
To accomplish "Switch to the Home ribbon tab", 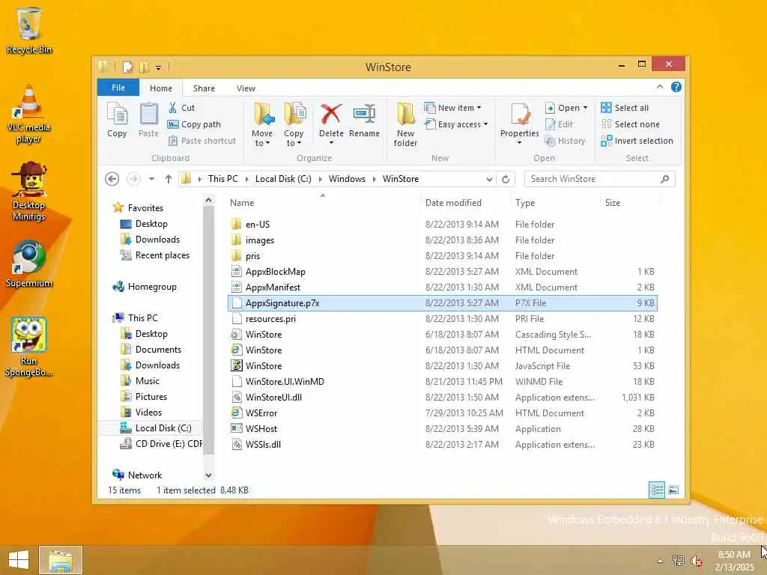I will pyautogui.click(x=161, y=88).
